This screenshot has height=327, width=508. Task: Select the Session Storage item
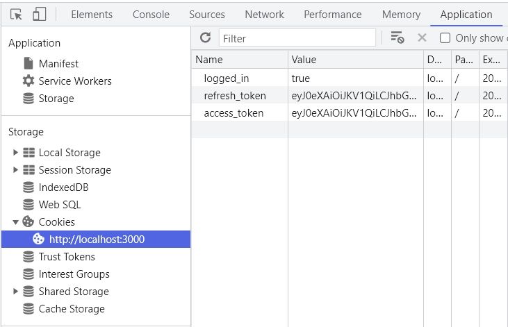tap(75, 170)
